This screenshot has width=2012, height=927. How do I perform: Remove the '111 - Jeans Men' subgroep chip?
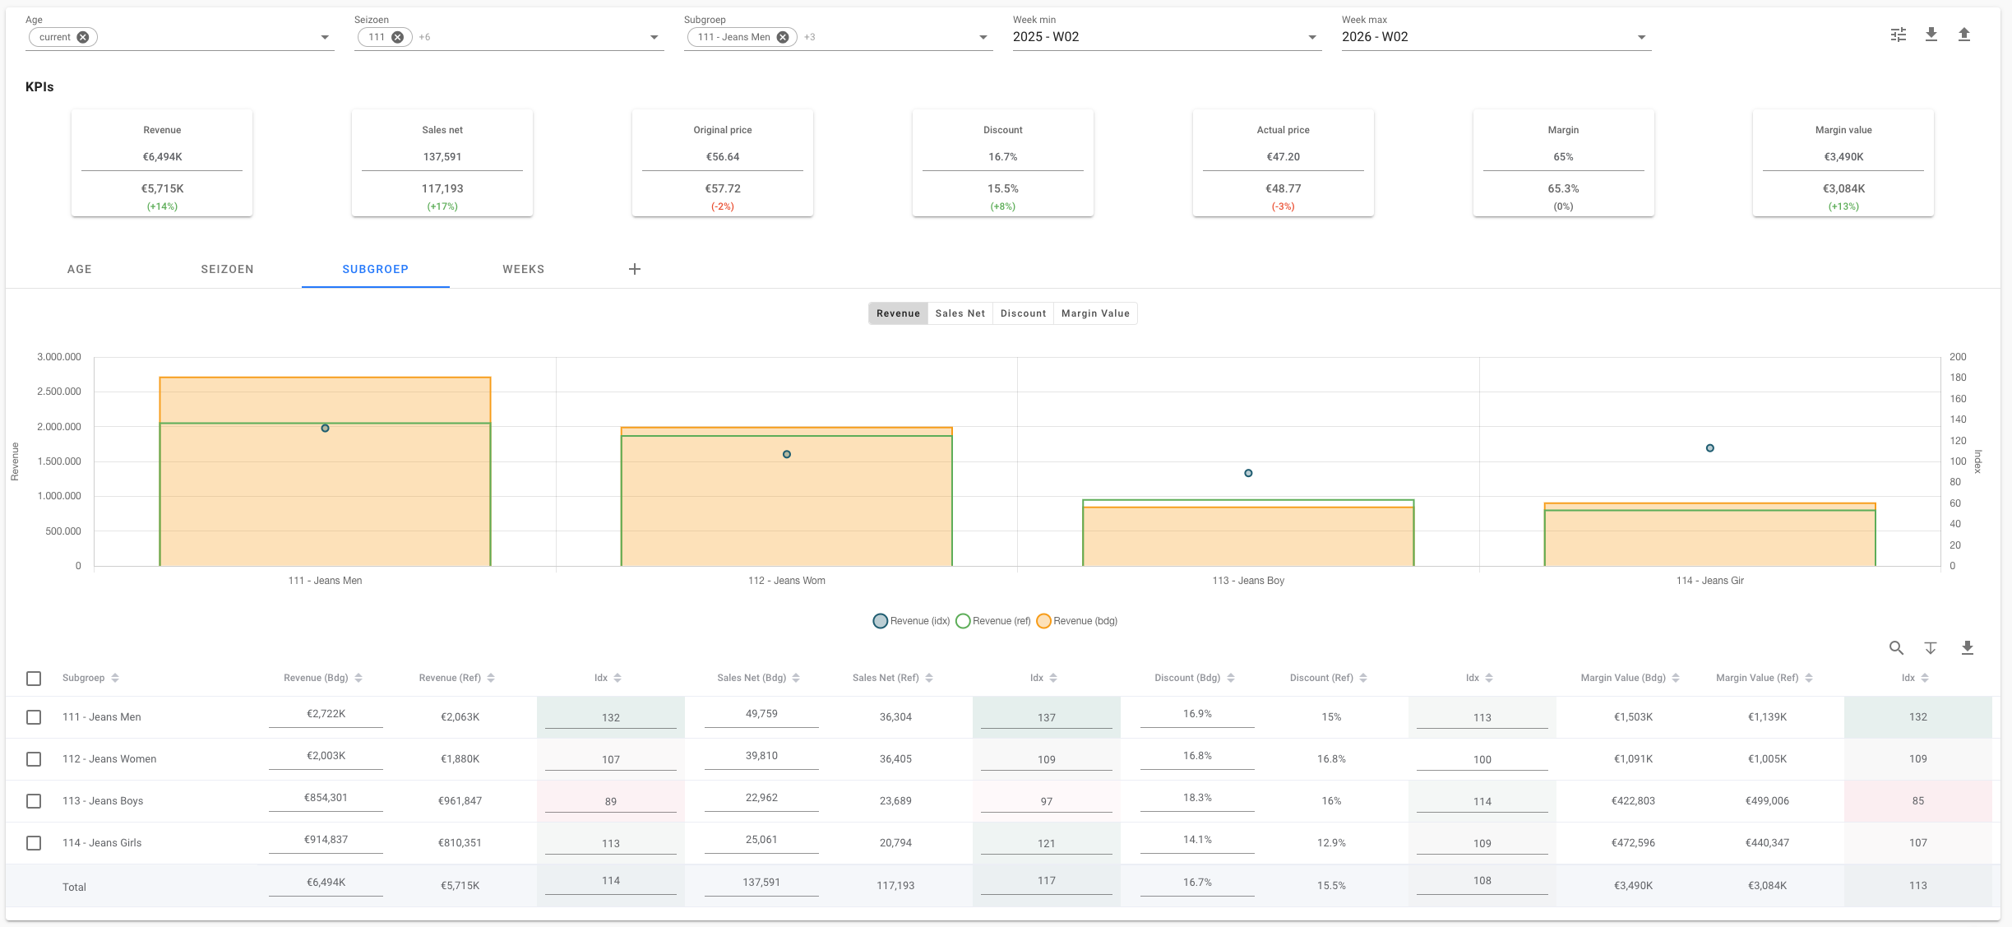point(783,37)
